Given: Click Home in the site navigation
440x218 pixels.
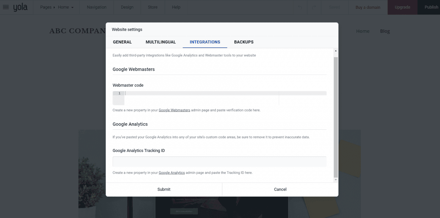Looking at the screenshot, I should pos(363,31).
